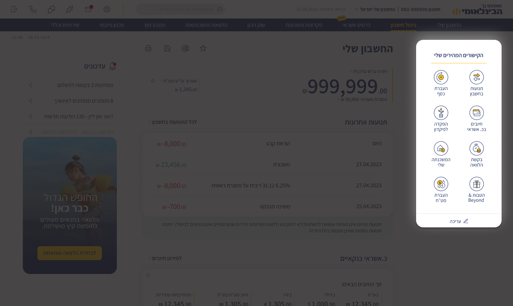
Task: Print the account page using printer icon
Action: coord(148,48)
